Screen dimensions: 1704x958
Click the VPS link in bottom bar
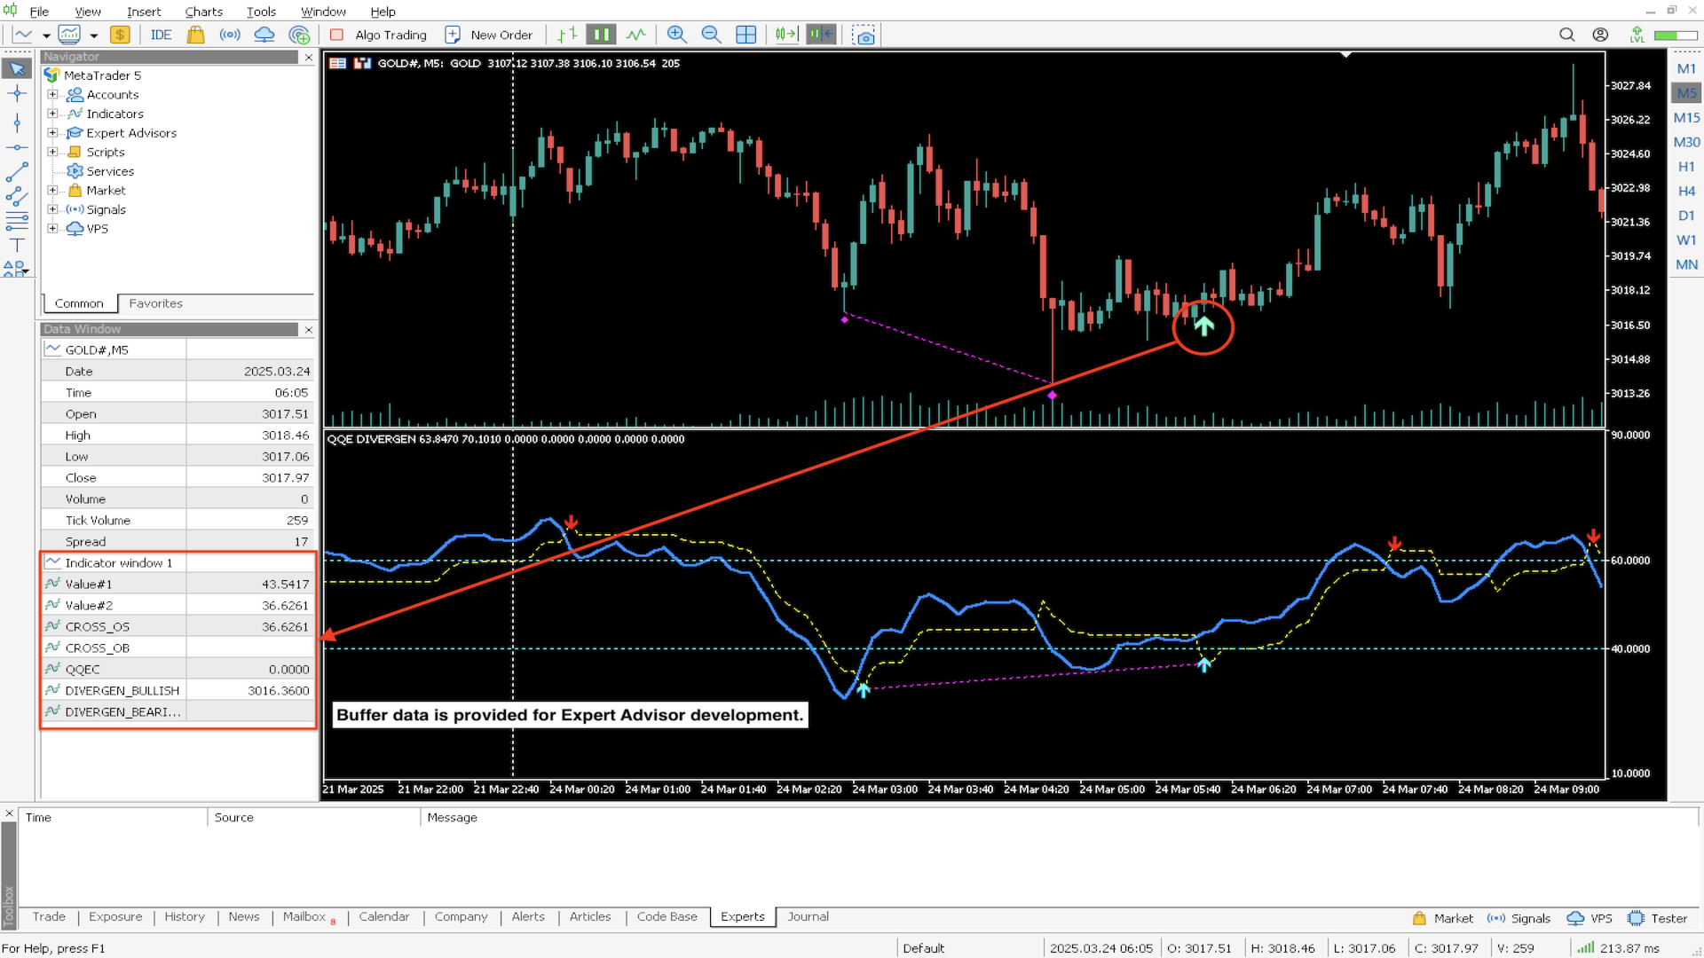pos(1590,918)
